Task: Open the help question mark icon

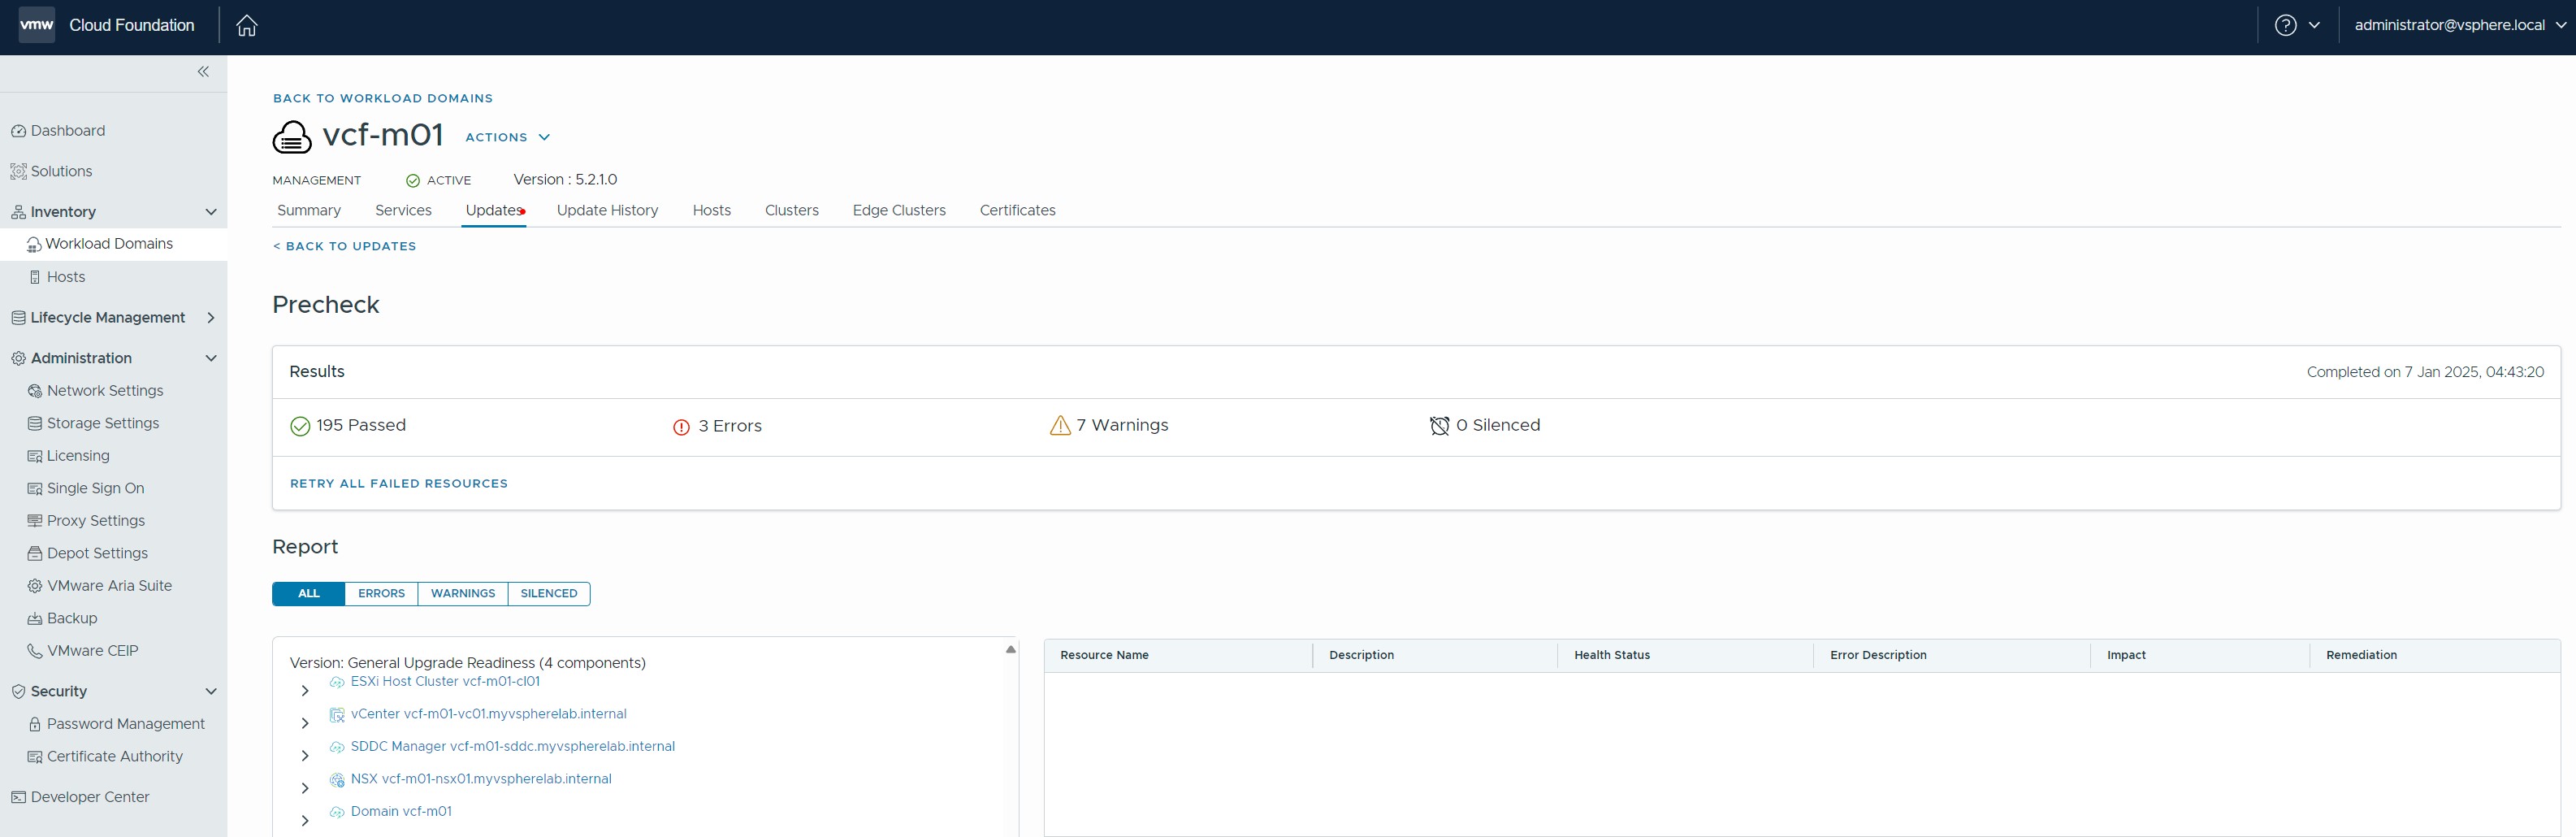Action: [x=2285, y=26]
